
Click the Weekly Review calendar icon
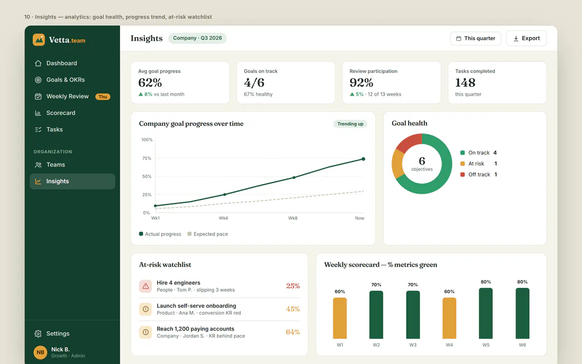tap(38, 96)
